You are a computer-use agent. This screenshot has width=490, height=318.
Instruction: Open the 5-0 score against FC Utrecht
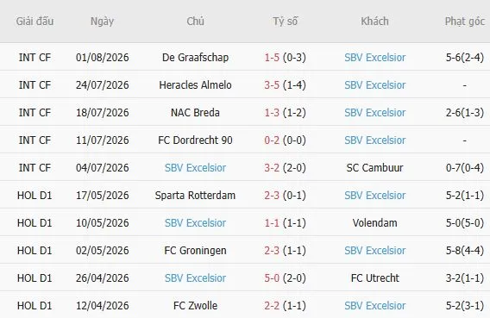[272, 278]
